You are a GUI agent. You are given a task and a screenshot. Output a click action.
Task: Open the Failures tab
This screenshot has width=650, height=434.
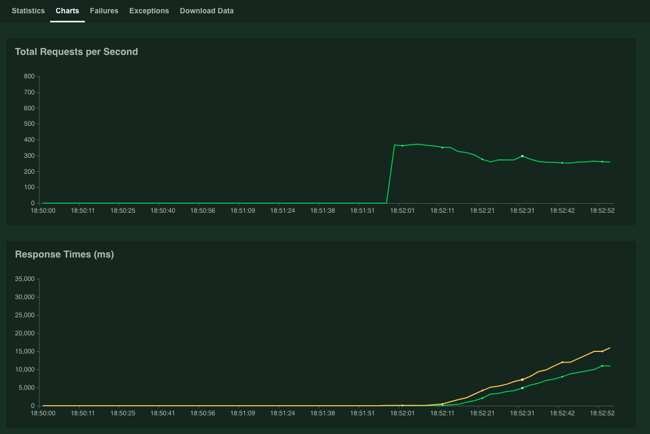pos(104,11)
